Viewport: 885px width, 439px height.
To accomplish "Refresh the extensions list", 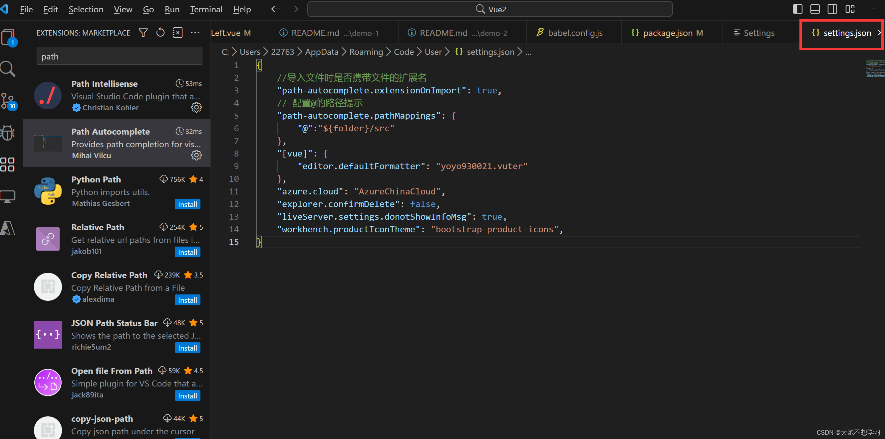I will pos(160,33).
